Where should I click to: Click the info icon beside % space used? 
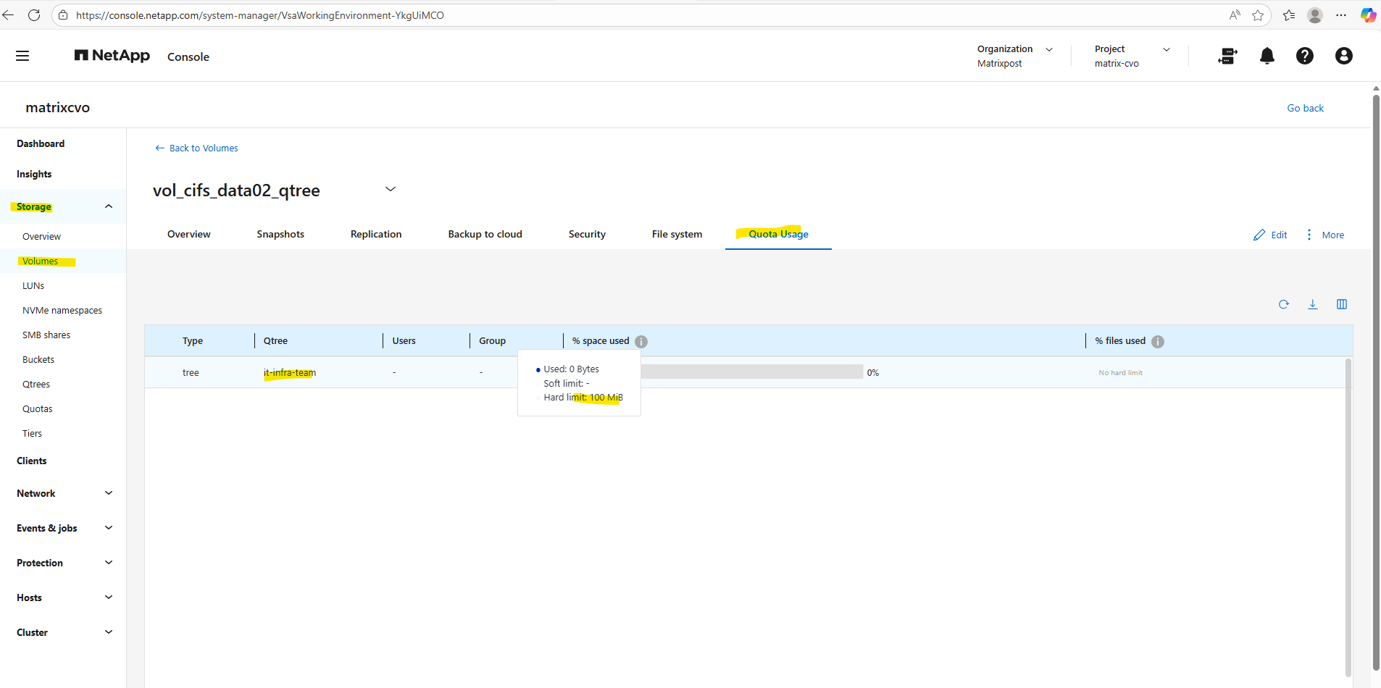point(641,342)
